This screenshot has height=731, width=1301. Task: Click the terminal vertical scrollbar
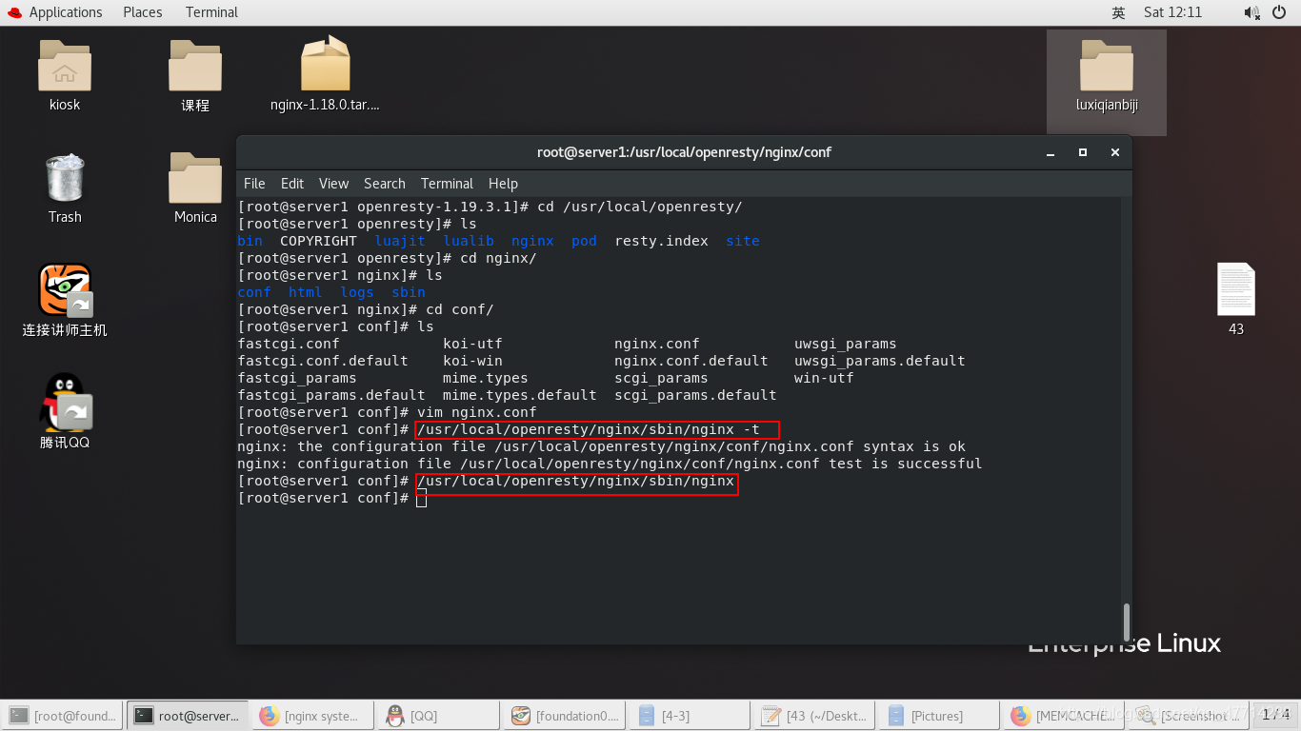tap(1127, 622)
